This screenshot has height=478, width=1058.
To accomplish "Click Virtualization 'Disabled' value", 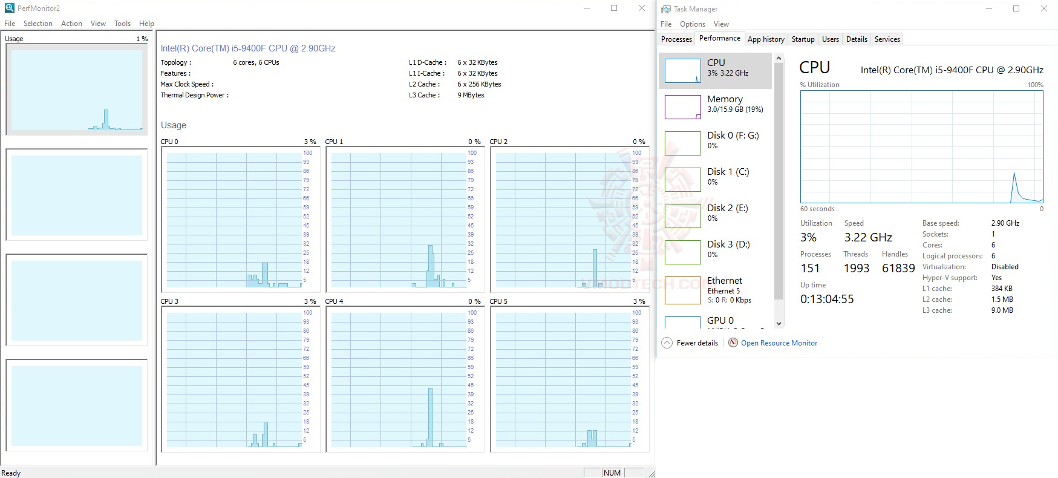I will pyautogui.click(x=1005, y=267).
